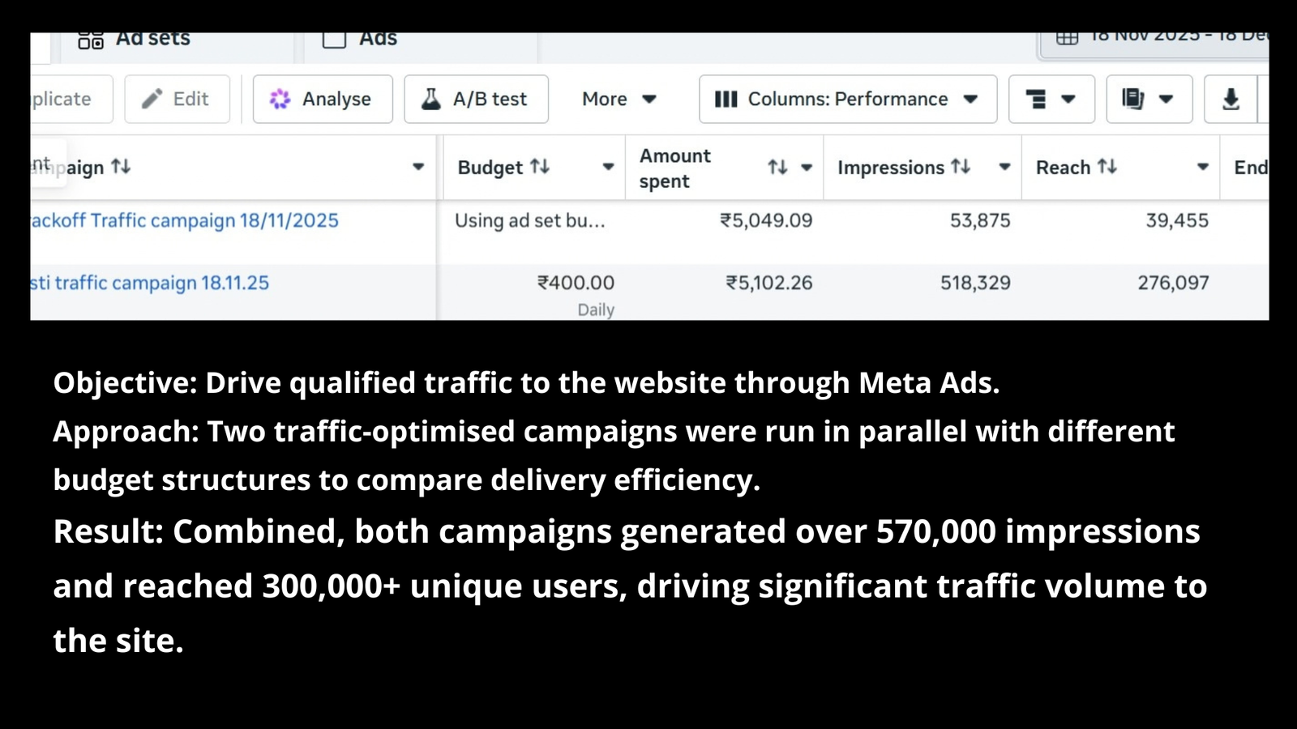This screenshot has width=1297, height=729.
Task: Click the ₹400.00 budget value
Action: (576, 283)
